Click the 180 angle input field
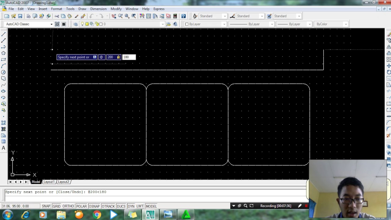Image resolution: width=391 pixels, height=220 pixels. (129, 57)
